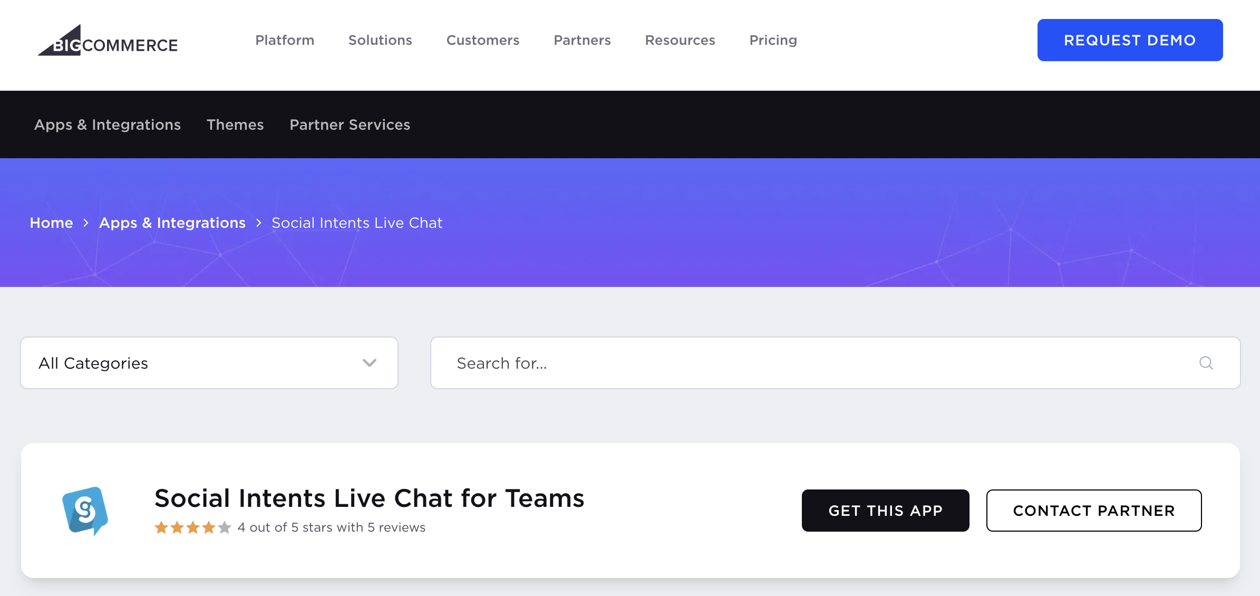Open the Apps & Integrations breadcrumb
The image size is (1260, 596).
click(172, 223)
